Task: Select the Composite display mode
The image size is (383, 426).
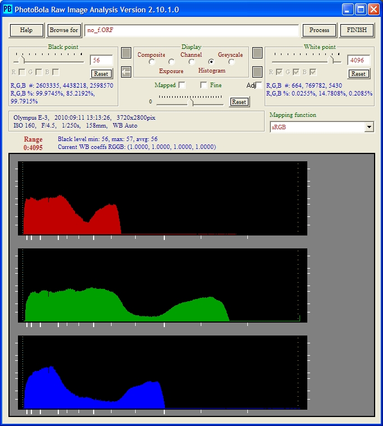Action: [152, 62]
